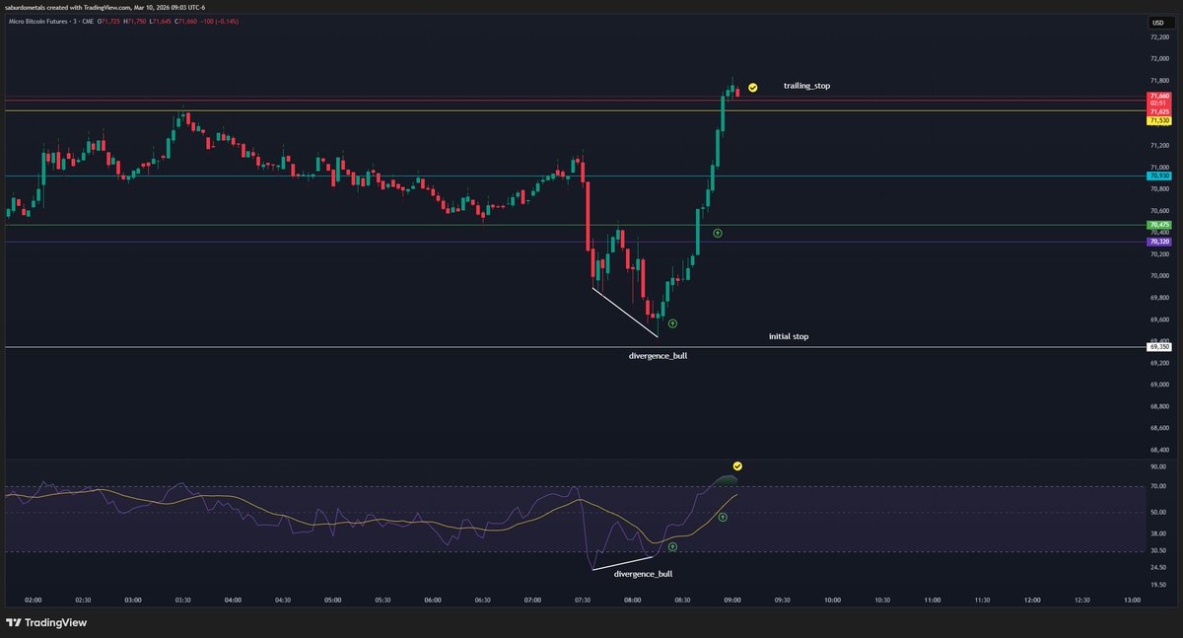
Task: Click the green up-arrow near RSI 50.00 level
Action: 723,516
